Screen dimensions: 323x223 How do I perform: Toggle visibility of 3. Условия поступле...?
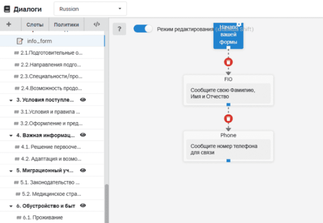coord(83,100)
